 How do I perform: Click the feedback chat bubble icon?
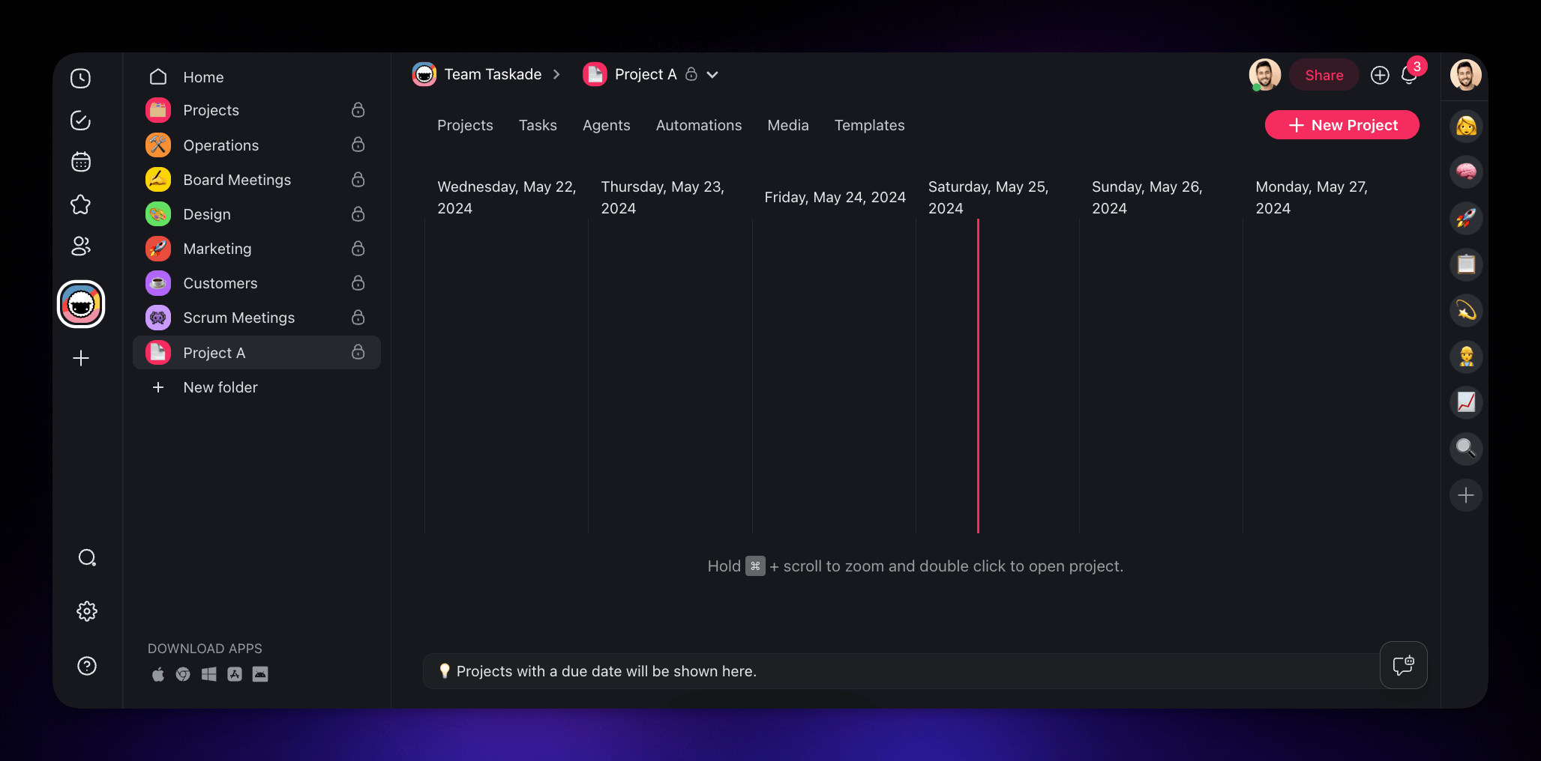pyautogui.click(x=1403, y=665)
